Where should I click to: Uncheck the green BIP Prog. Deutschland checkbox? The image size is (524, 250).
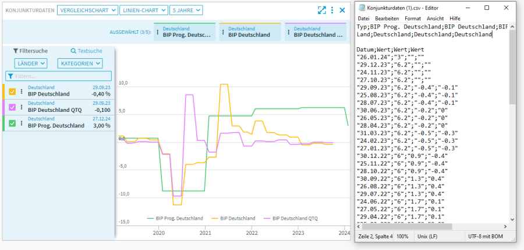pos(12,122)
